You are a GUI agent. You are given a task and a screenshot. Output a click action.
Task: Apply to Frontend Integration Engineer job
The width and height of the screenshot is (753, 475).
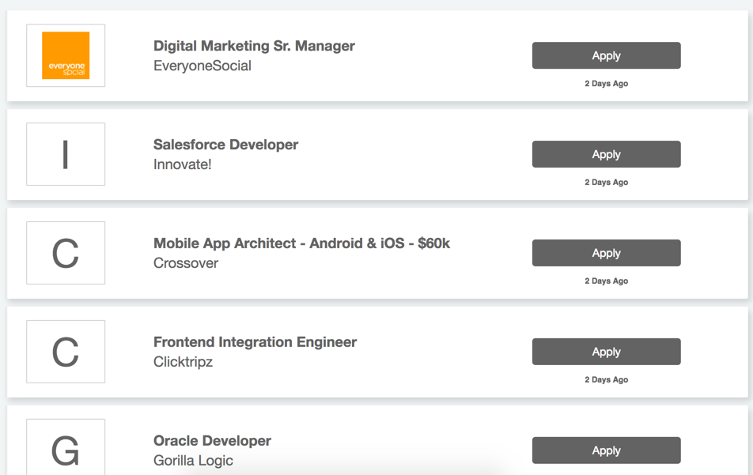pyautogui.click(x=606, y=352)
